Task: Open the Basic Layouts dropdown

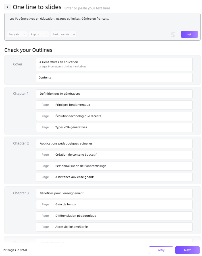Action: [64, 34]
